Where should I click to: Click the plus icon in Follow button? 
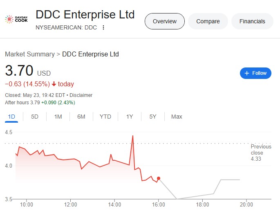point(247,73)
